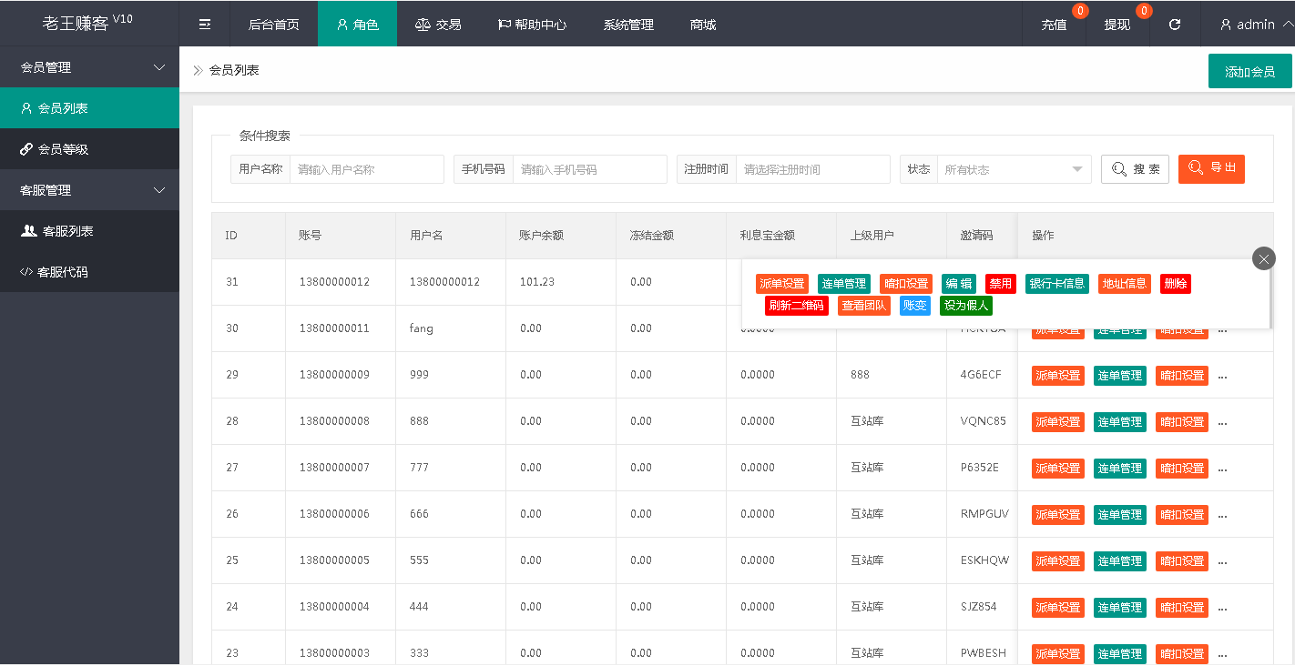Click the 老王赚客 V10 logo

(x=87, y=23)
